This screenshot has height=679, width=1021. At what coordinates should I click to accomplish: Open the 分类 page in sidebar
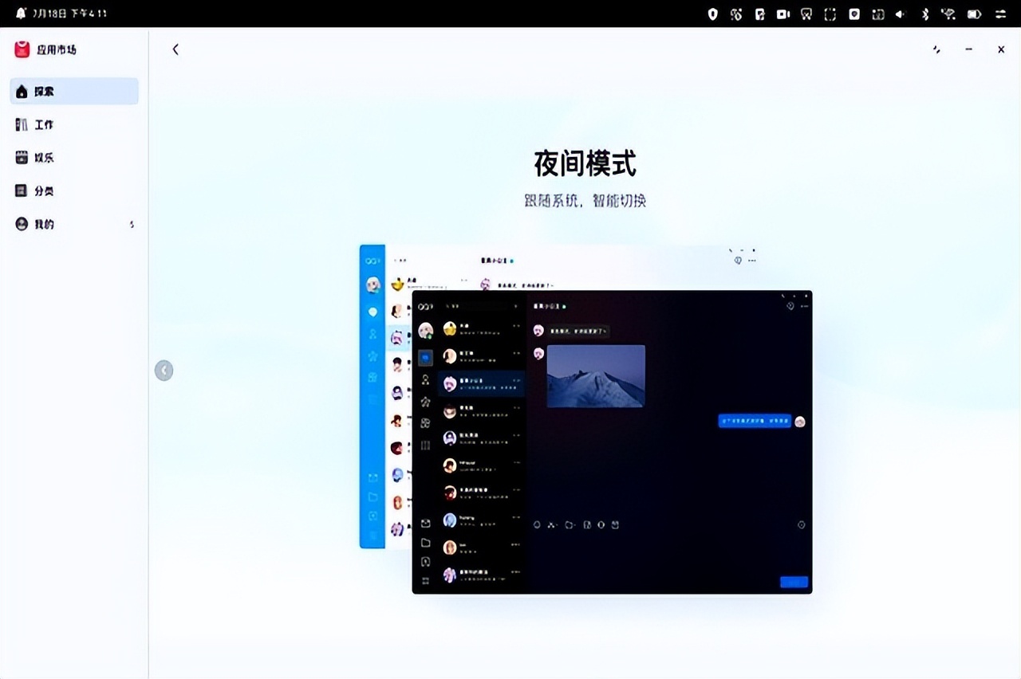pyautogui.click(x=74, y=191)
